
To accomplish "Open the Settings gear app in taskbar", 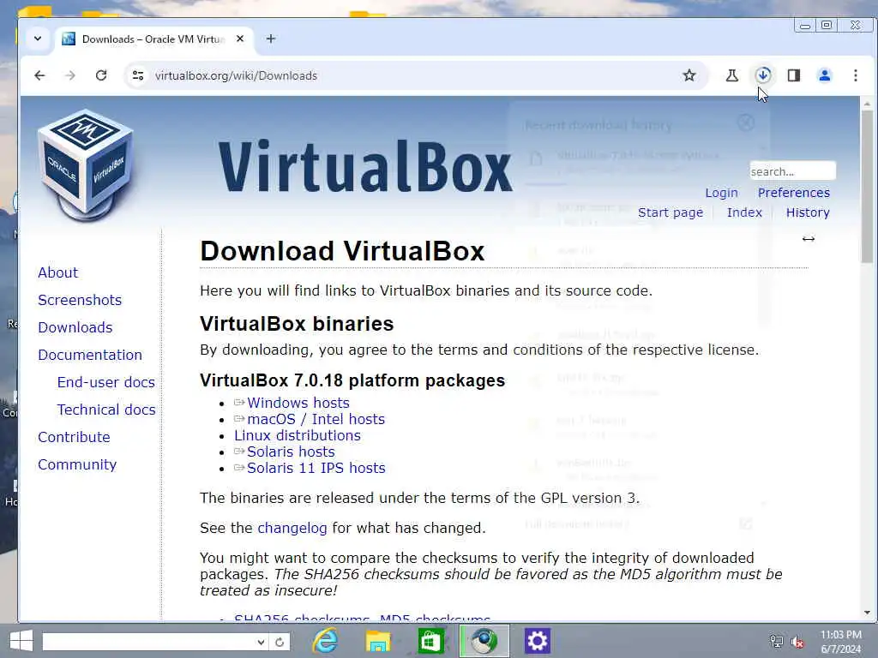I will tap(537, 641).
